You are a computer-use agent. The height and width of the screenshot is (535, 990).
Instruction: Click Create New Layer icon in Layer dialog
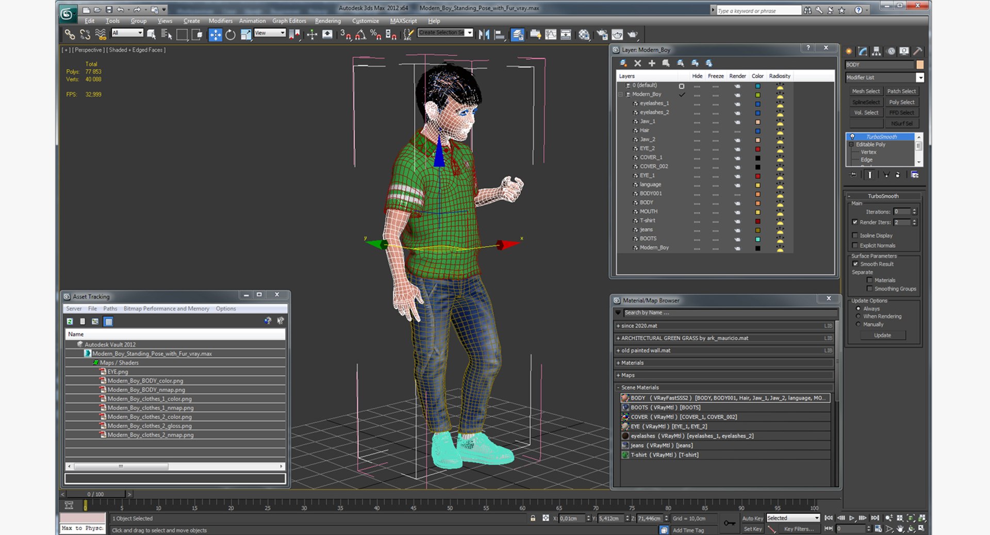(623, 63)
